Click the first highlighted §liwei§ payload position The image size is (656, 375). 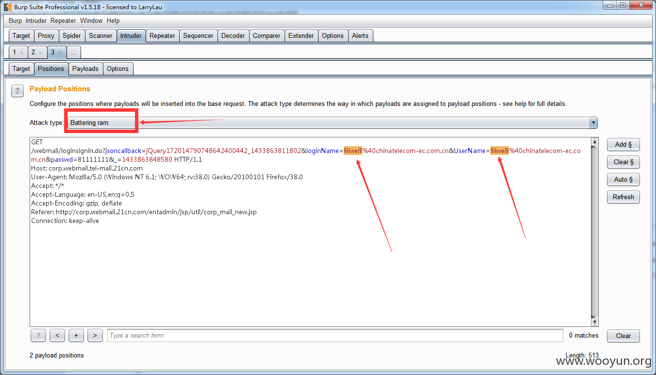(x=353, y=151)
